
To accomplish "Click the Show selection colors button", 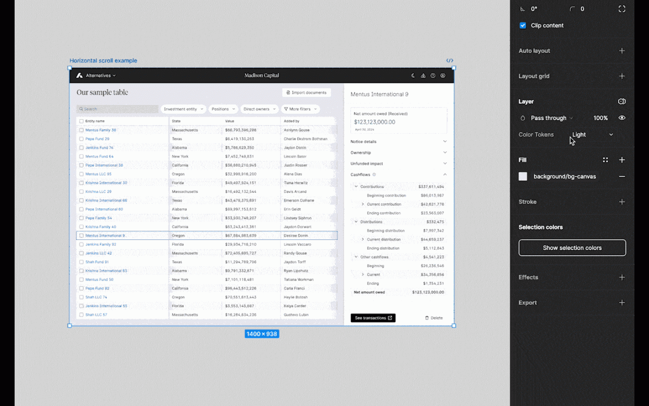I will point(572,248).
